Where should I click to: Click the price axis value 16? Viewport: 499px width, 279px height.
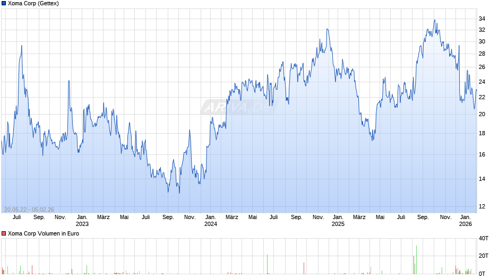click(x=482, y=154)
